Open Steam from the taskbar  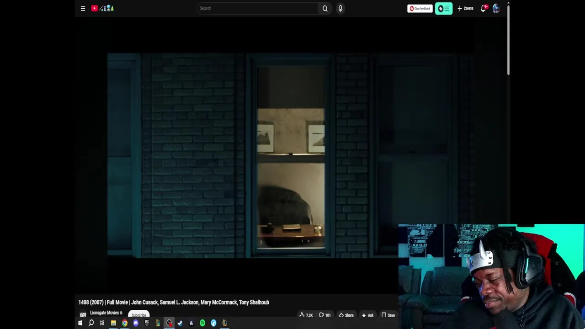tap(180, 323)
